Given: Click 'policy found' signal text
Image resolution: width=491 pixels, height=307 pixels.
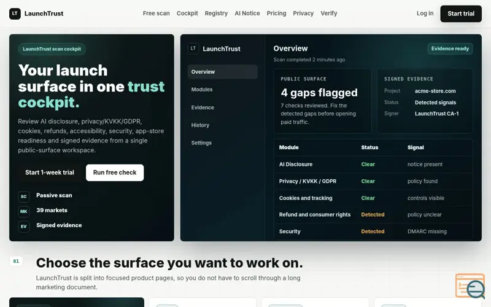Looking at the screenshot, I should click(422, 181).
